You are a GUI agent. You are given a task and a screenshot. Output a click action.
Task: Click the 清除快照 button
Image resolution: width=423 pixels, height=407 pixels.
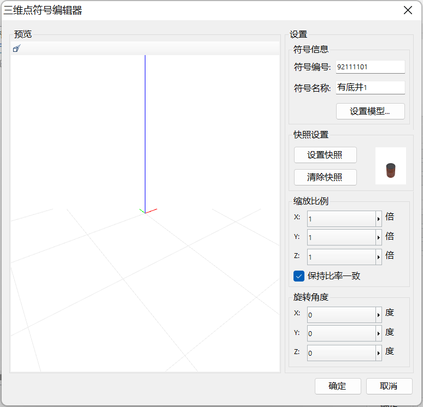pyautogui.click(x=325, y=177)
